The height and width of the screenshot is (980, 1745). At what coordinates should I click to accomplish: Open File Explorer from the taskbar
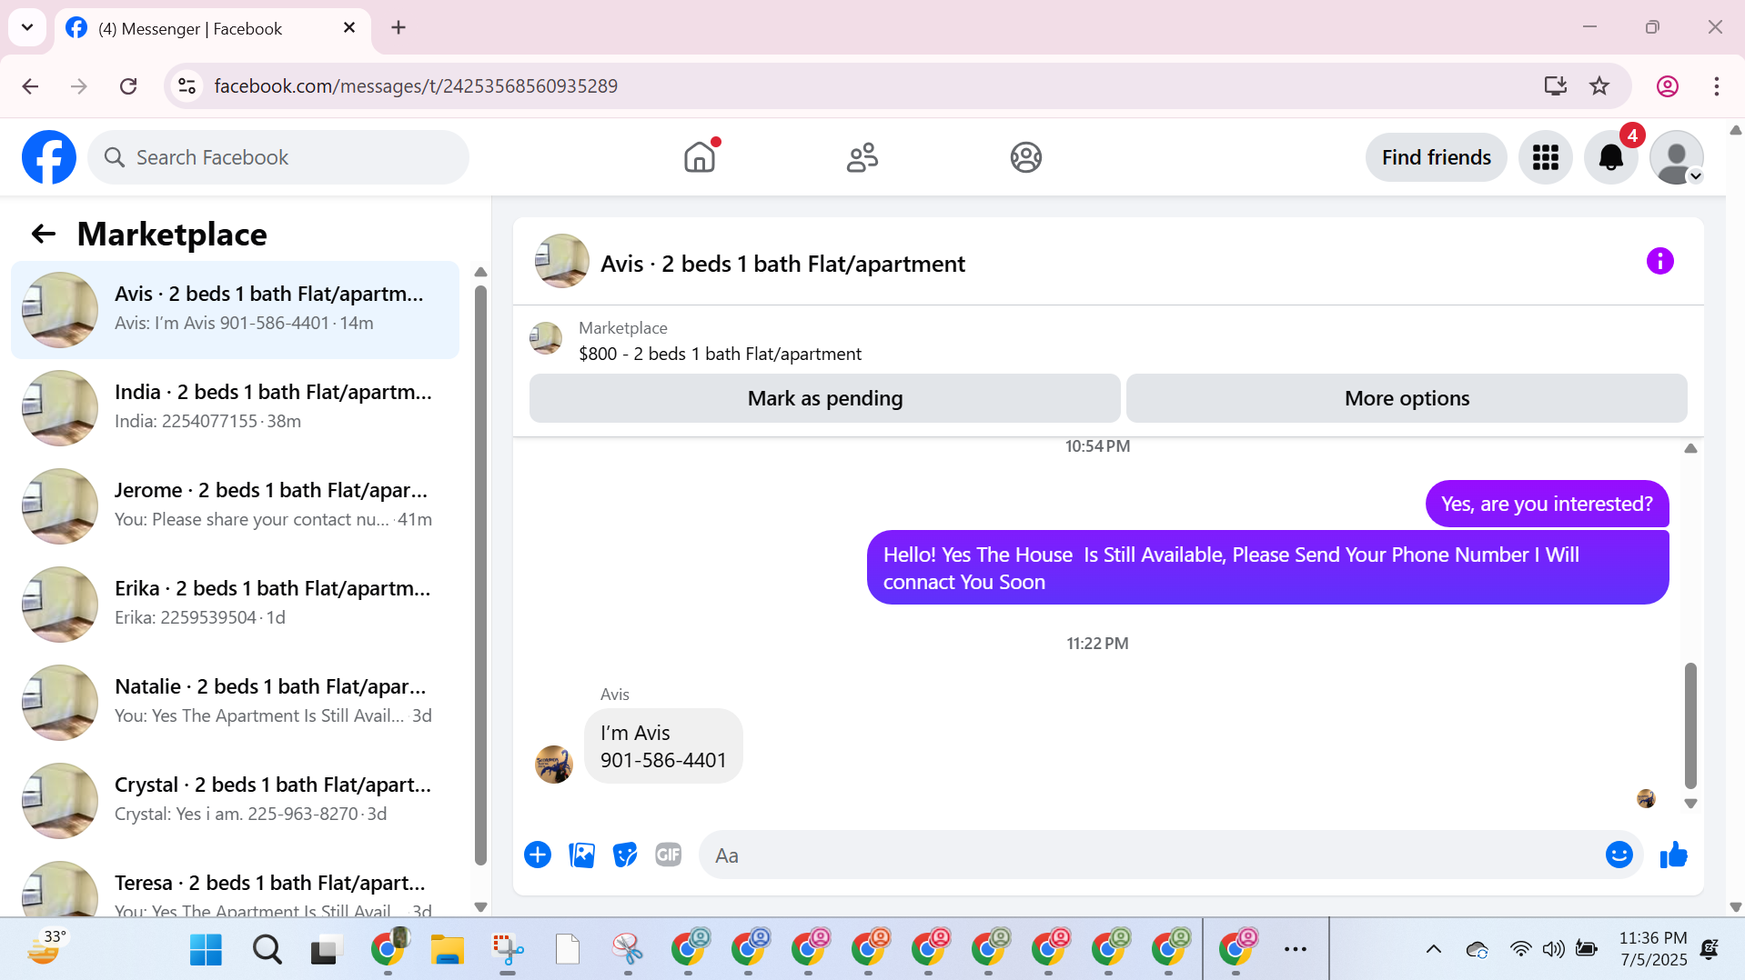447,950
